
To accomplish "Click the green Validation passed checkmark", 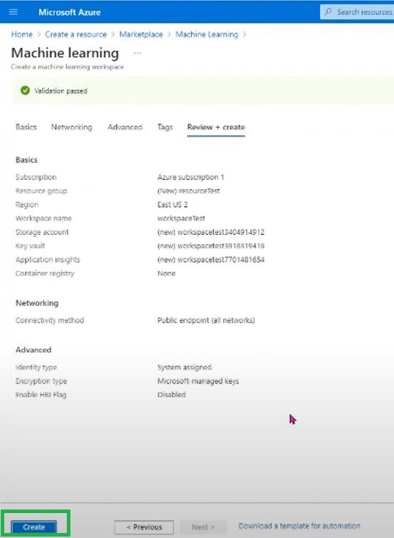I will (x=25, y=90).
